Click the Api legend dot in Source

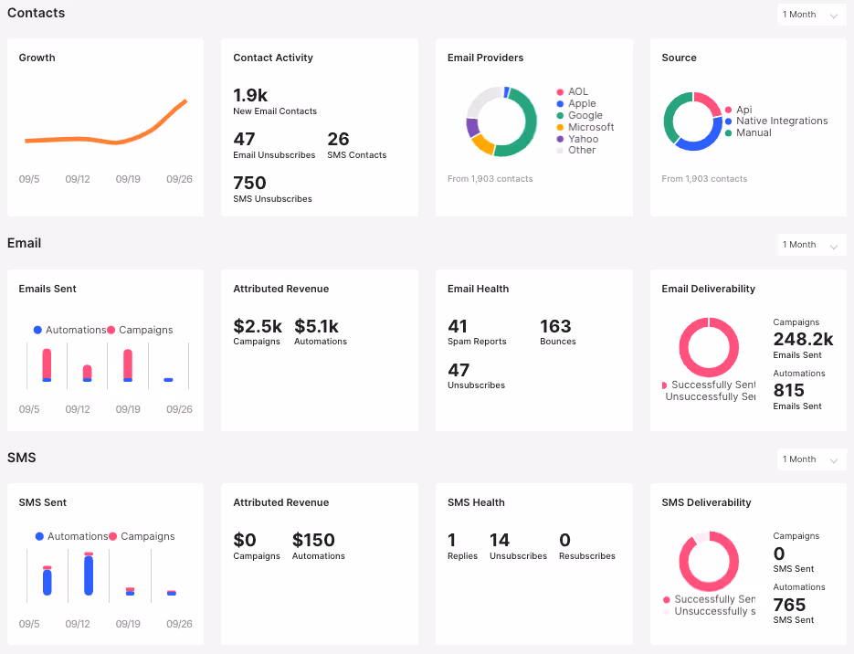(728, 110)
